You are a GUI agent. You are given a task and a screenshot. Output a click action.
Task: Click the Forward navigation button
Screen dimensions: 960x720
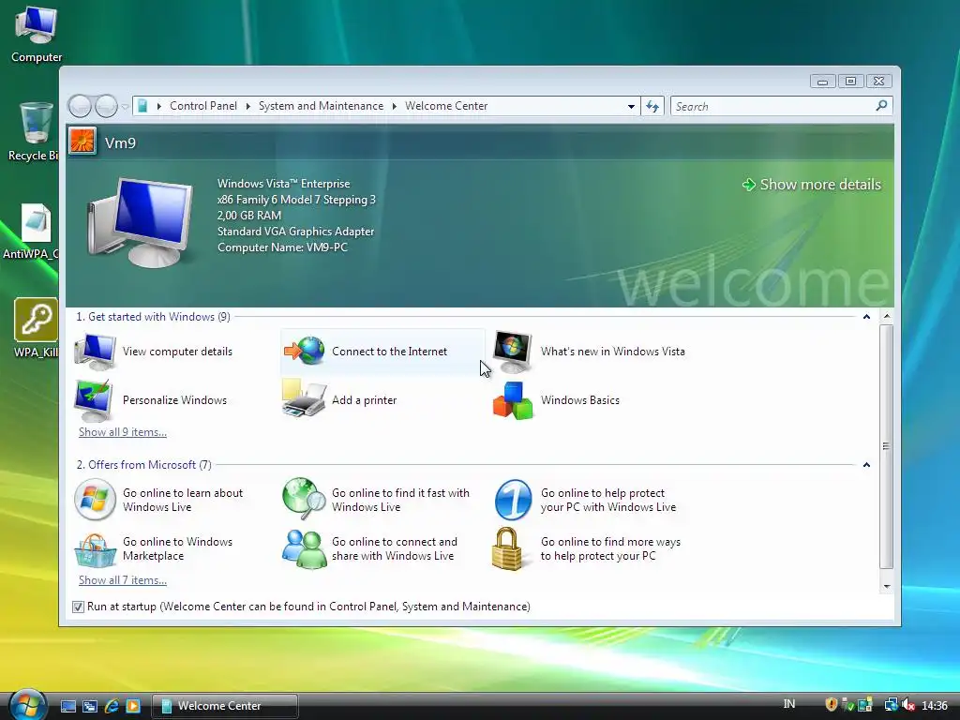(106, 107)
